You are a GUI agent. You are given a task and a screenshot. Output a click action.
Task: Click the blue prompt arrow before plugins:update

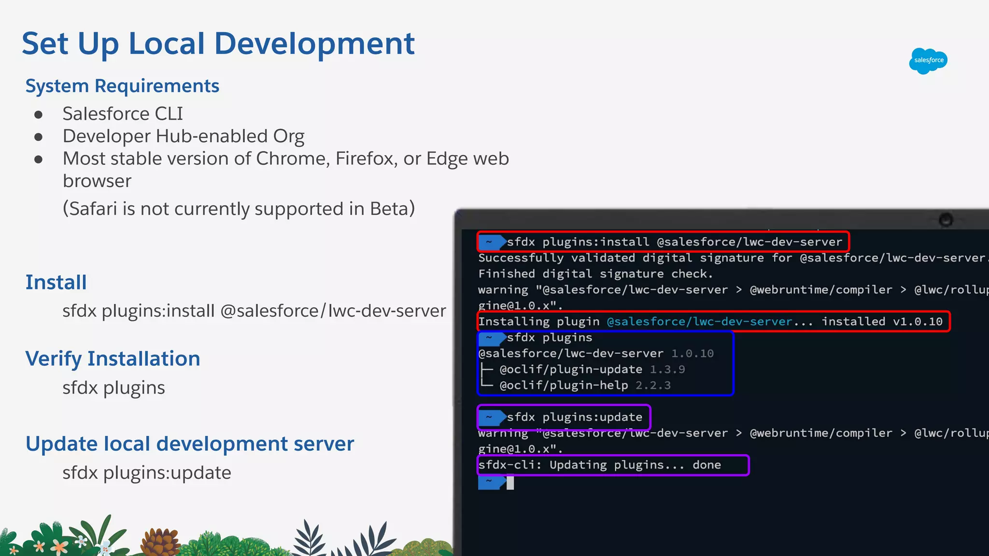pos(491,417)
